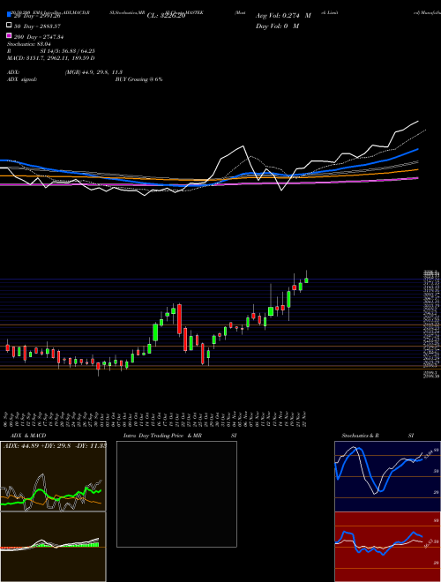Image resolution: width=441 pixels, height=582 pixels.
Task: Click the CL: 3226.20 closing price text
Action: click(166, 16)
